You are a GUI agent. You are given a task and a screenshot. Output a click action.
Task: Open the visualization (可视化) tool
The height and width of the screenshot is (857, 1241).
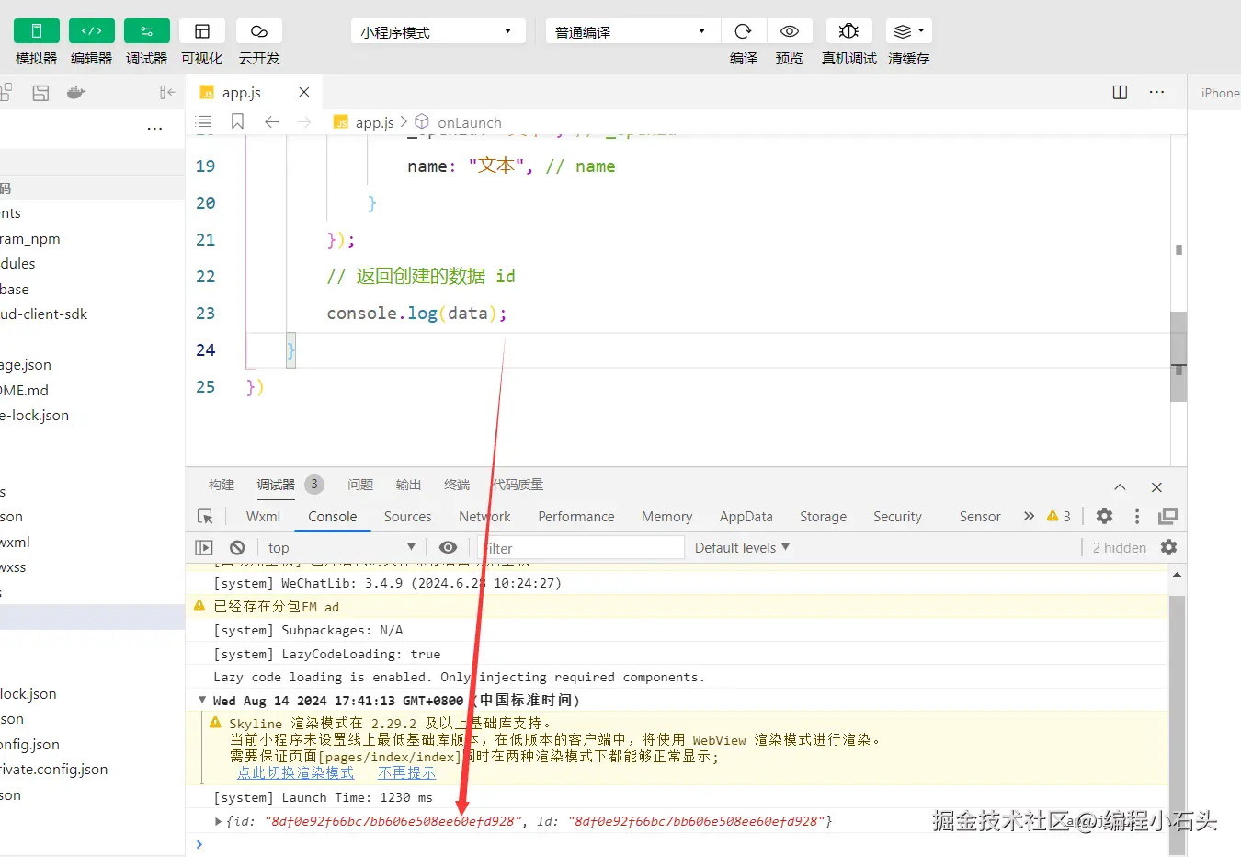(x=202, y=31)
